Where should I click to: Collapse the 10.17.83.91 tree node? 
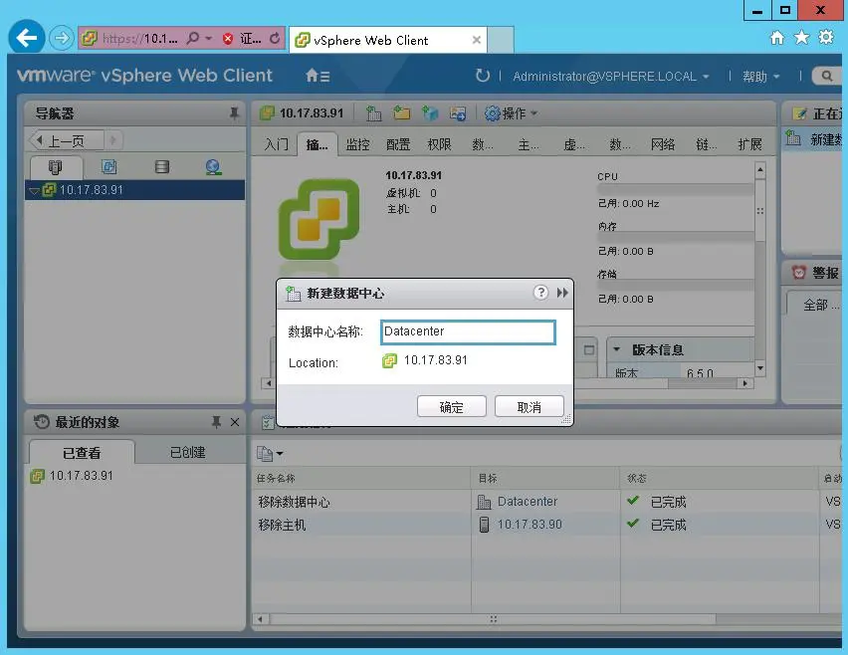(34, 191)
